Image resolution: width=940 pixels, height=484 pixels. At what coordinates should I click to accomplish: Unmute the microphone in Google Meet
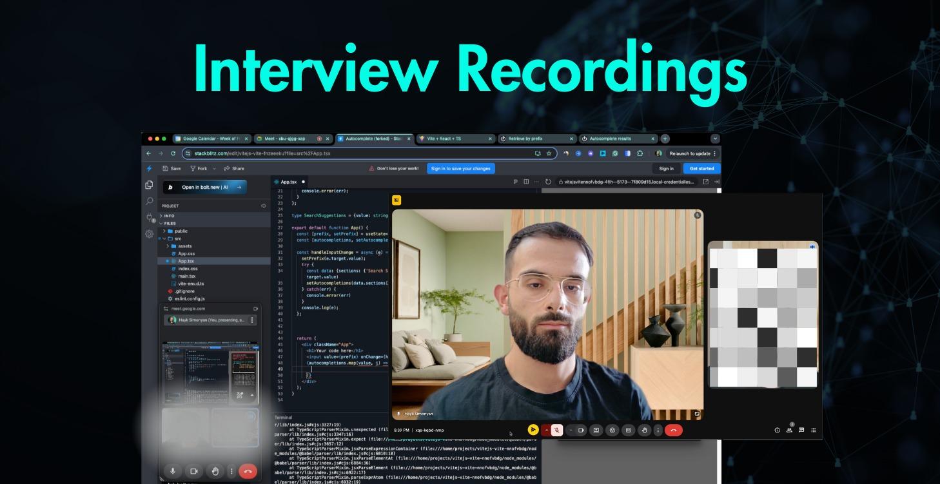(x=557, y=430)
